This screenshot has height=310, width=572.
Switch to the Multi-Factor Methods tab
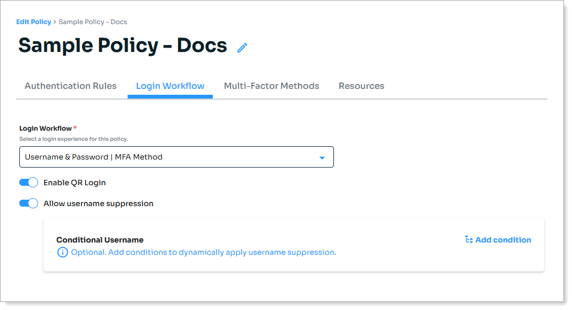272,86
